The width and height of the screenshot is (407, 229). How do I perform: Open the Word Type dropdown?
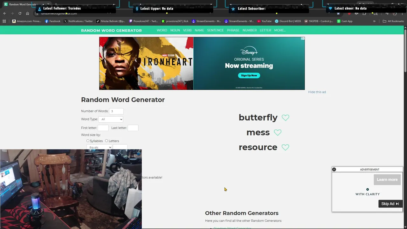click(111, 119)
